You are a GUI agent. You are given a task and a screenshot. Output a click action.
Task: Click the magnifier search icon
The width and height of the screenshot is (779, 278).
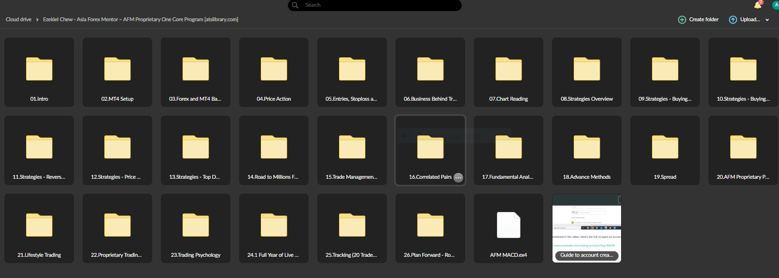click(x=295, y=5)
